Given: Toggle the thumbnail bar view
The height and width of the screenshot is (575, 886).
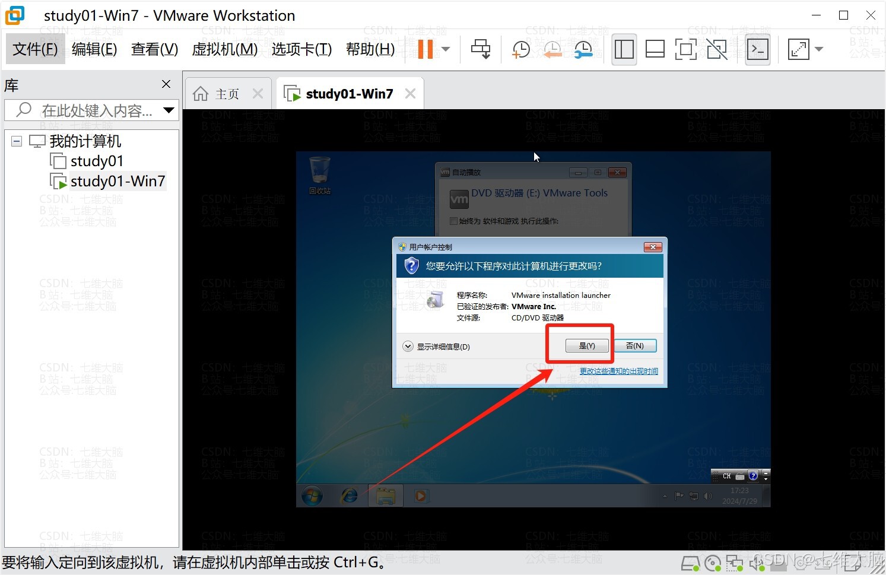Looking at the screenshot, I should point(655,49).
